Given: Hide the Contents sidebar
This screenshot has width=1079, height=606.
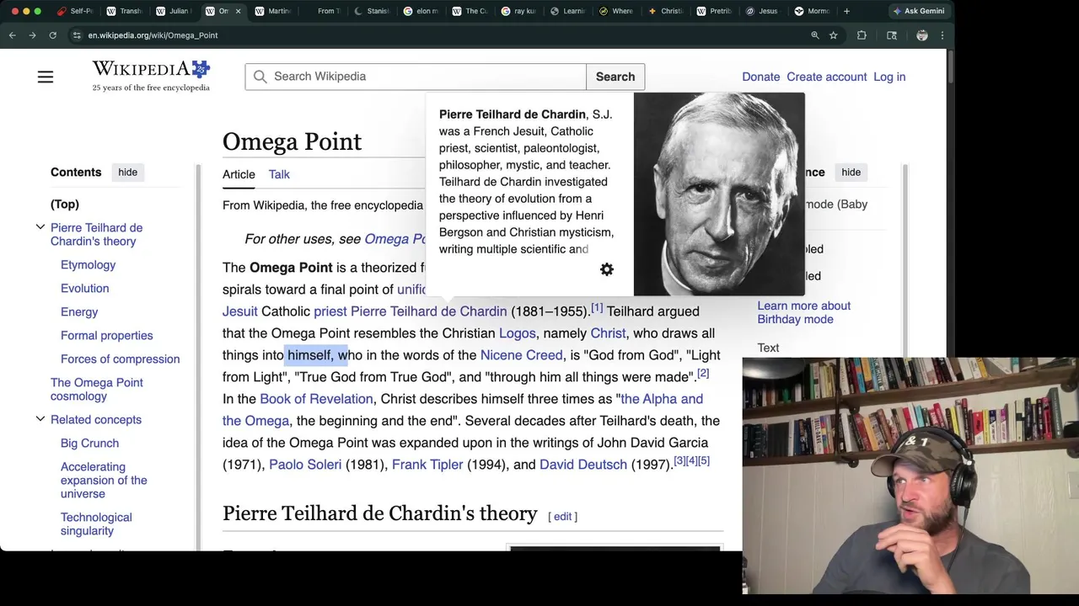Looking at the screenshot, I should tap(127, 172).
